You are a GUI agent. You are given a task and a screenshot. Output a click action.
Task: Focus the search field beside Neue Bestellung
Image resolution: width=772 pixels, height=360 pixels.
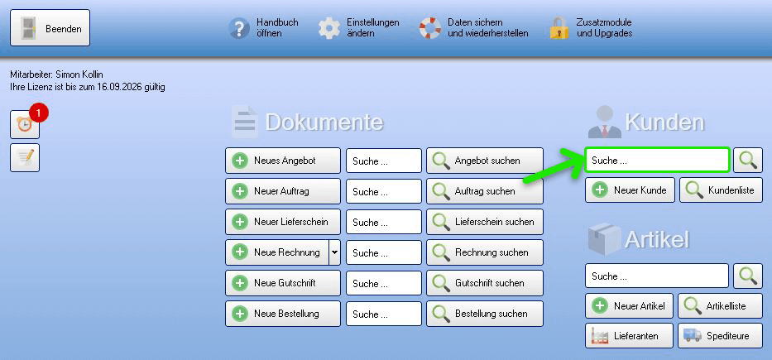coord(384,314)
